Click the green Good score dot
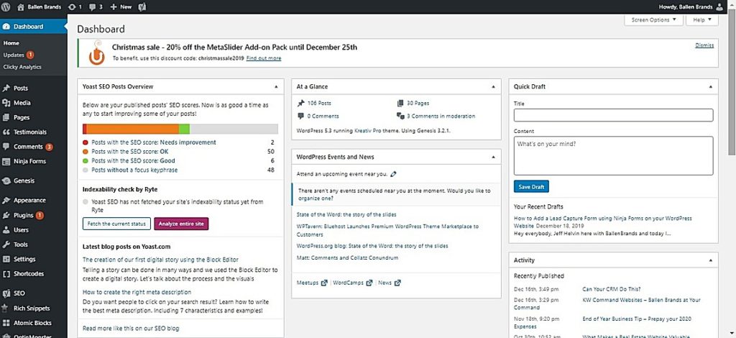 click(86, 161)
